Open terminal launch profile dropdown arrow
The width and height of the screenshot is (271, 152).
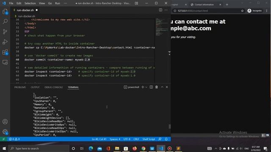pyautogui.click(x=146, y=87)
